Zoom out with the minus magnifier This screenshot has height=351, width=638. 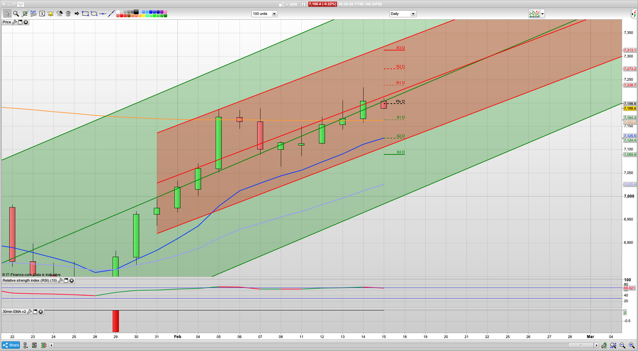[622, 345]
